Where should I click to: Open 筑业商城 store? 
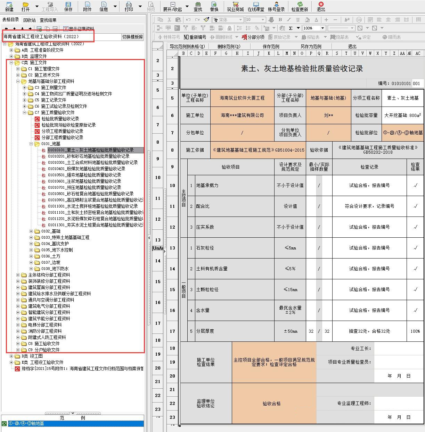pyautogui.click(x=235, y=6)
